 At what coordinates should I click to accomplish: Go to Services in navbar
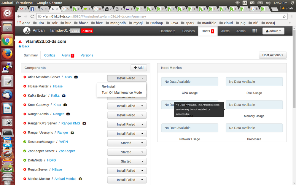coord(188,31)
